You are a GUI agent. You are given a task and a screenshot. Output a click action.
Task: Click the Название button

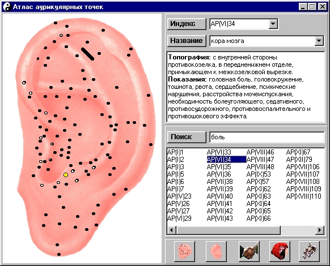coord(187,41)
